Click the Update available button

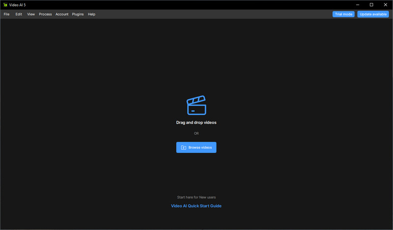[x=373, y=14]
